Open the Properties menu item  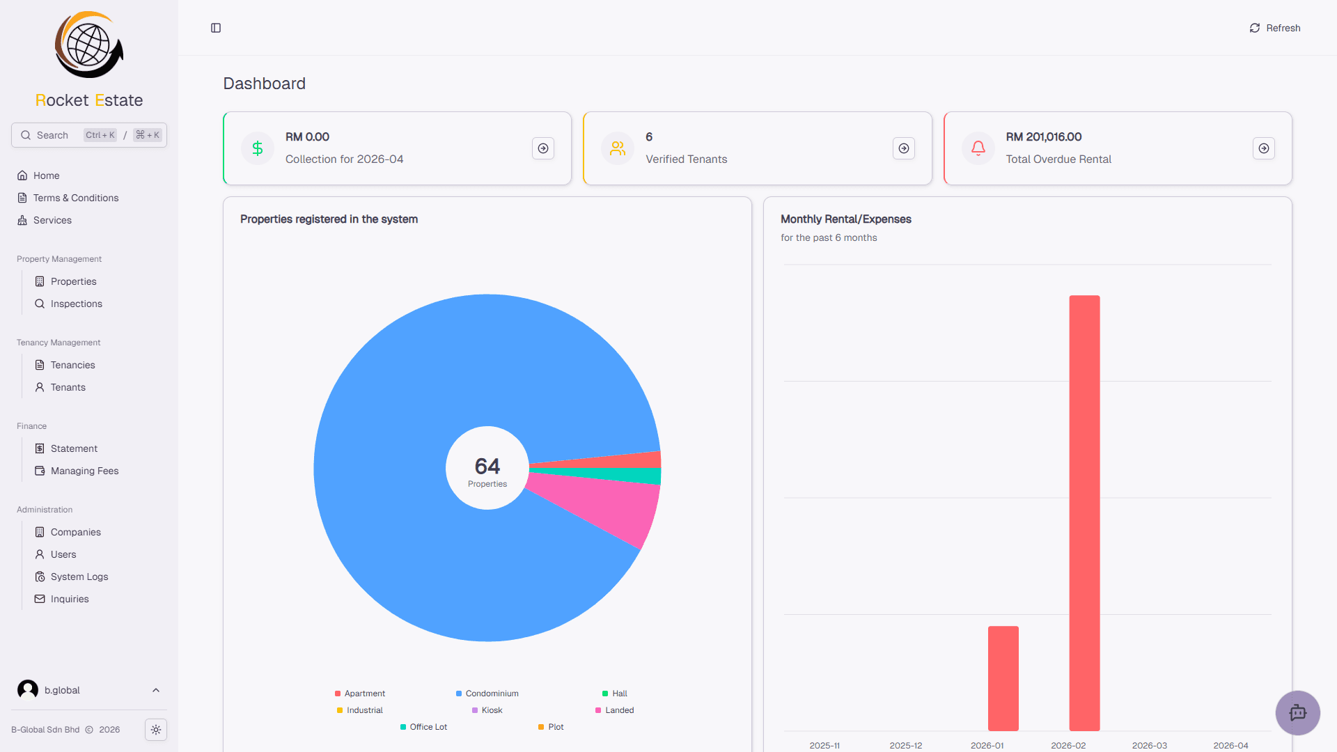[x=73, y=281]
